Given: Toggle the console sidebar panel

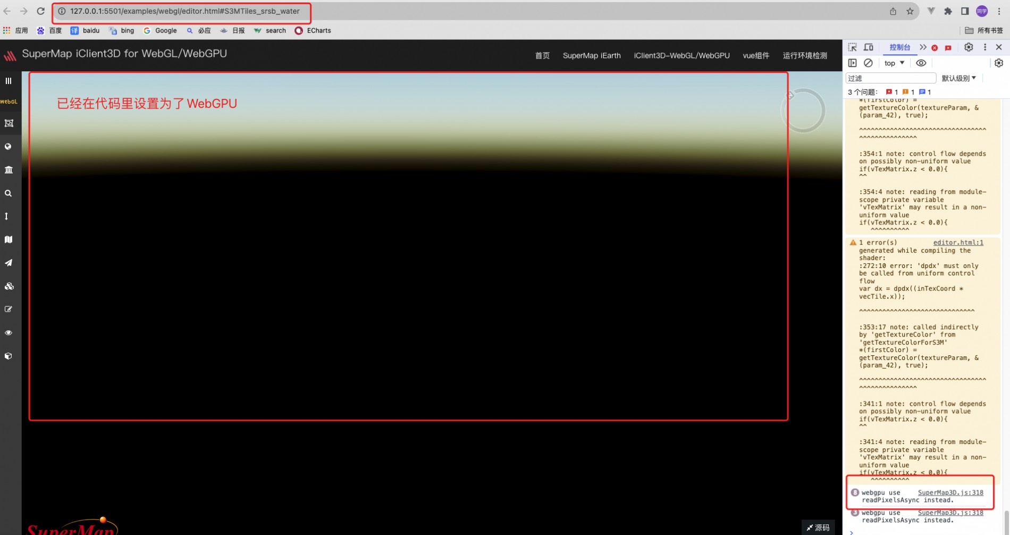Looking at the screenshot, I should (x=853, y=63).
